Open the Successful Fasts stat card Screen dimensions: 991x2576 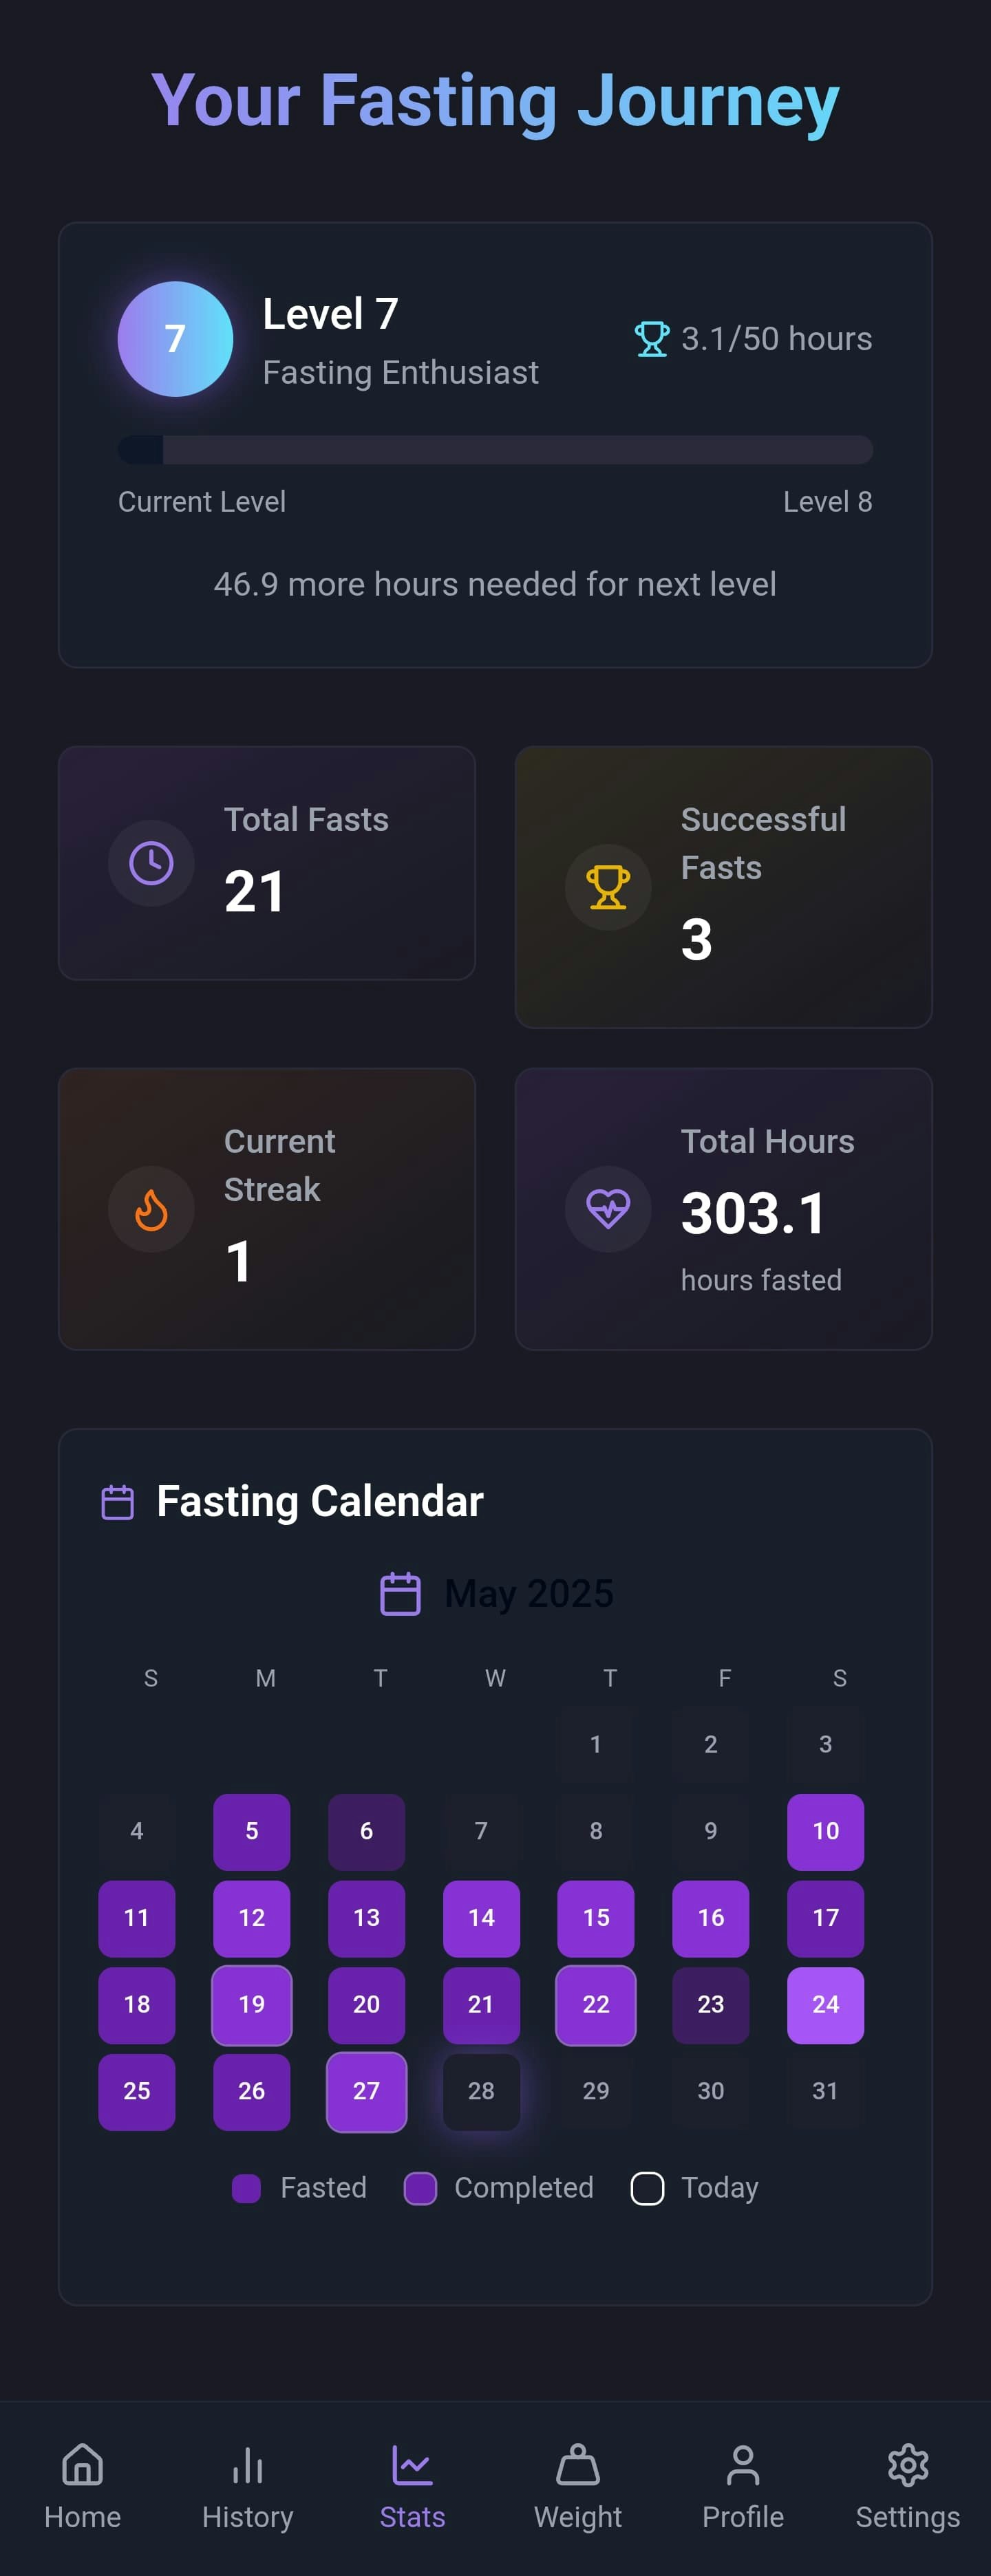[x=723, y=887]
